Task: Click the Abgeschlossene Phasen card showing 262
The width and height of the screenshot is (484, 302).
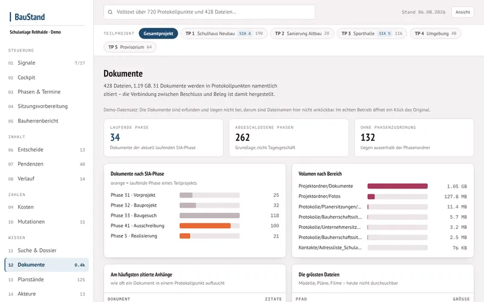Action: point(289,138)
